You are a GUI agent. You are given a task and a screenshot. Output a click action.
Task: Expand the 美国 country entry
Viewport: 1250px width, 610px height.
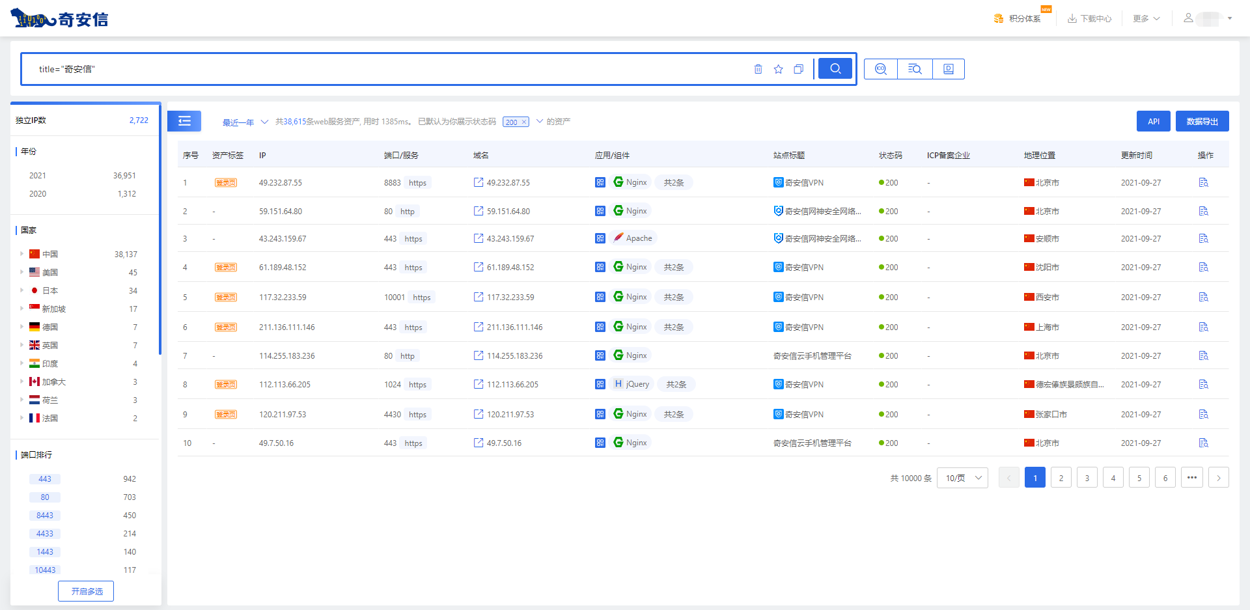(21, 272)
